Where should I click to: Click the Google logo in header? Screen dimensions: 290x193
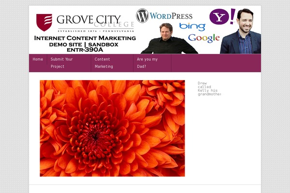204,38
